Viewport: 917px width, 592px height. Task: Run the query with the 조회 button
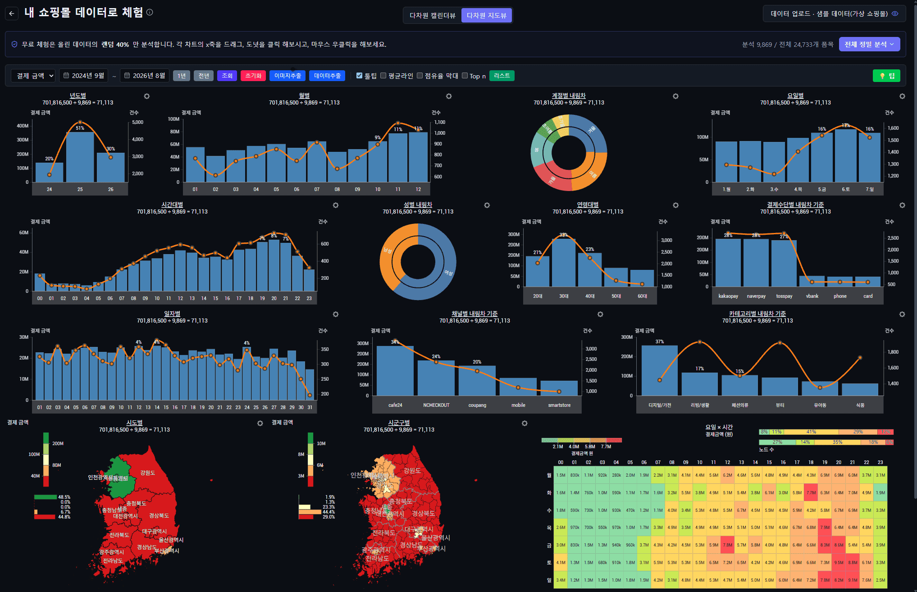click(227, 76)
